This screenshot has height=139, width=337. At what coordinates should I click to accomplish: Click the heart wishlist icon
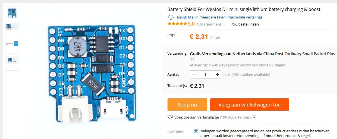(x=170, y=117)
